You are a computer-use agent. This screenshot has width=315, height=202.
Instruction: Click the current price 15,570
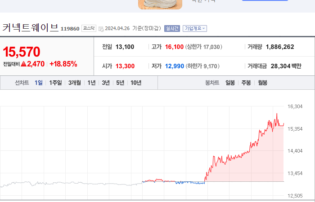click(22, 52)
